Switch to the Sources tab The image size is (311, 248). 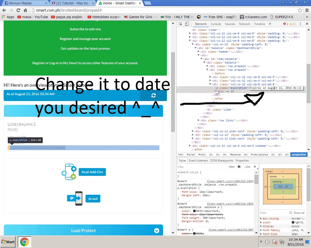[x=230, y=24]
